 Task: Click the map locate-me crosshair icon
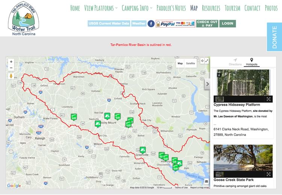[x=202, y=61]
